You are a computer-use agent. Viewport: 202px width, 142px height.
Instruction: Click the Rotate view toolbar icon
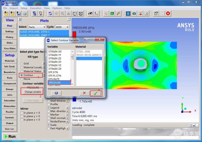[x=50, y=14]
